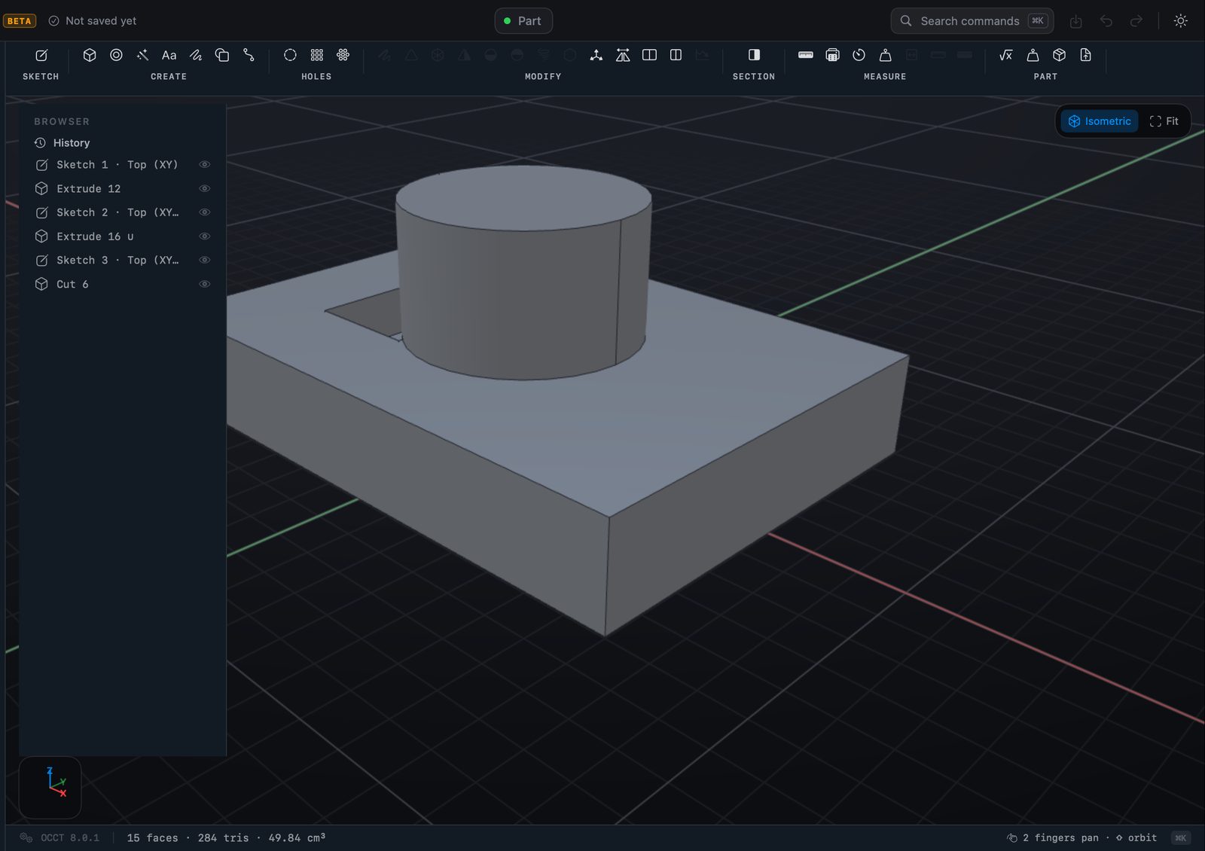
Task: Click the file export icon in Part
Action: (1085, 55)
